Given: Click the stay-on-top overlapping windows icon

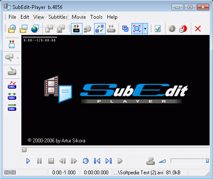Looking at the screenshot, I should coord(125,29).
